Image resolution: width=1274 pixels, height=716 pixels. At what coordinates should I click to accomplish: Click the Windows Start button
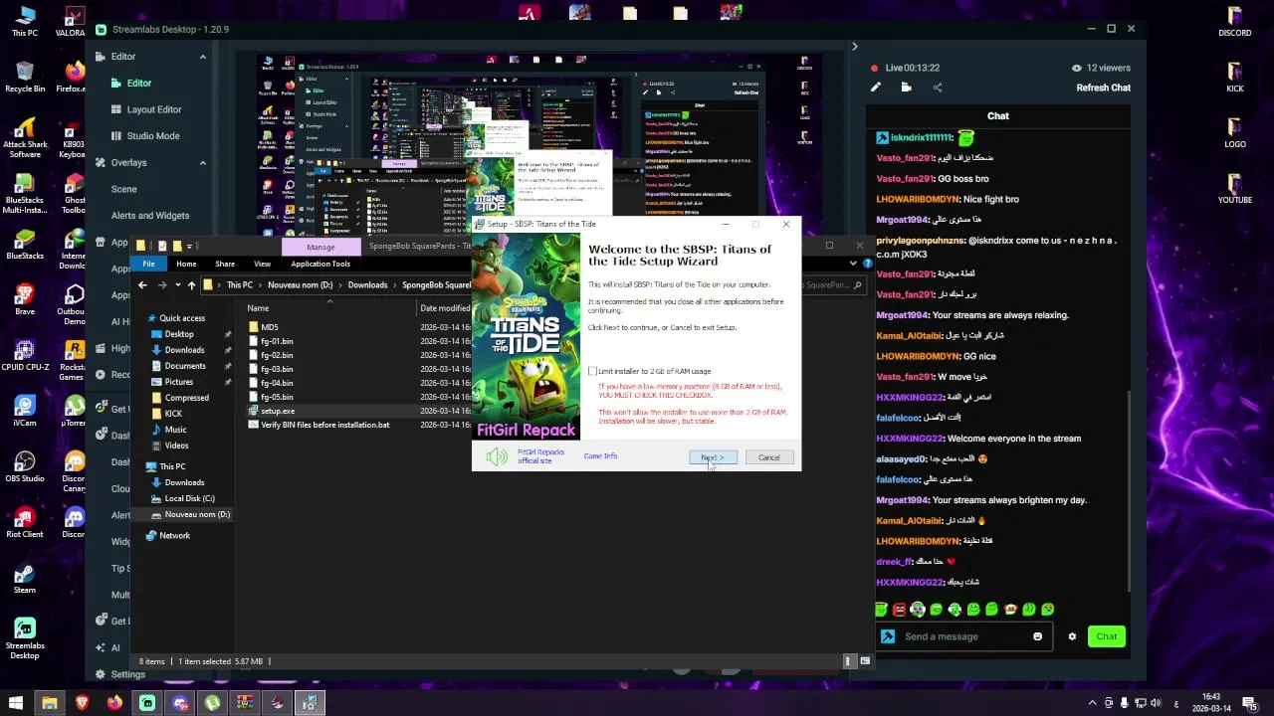click(16, 703)
